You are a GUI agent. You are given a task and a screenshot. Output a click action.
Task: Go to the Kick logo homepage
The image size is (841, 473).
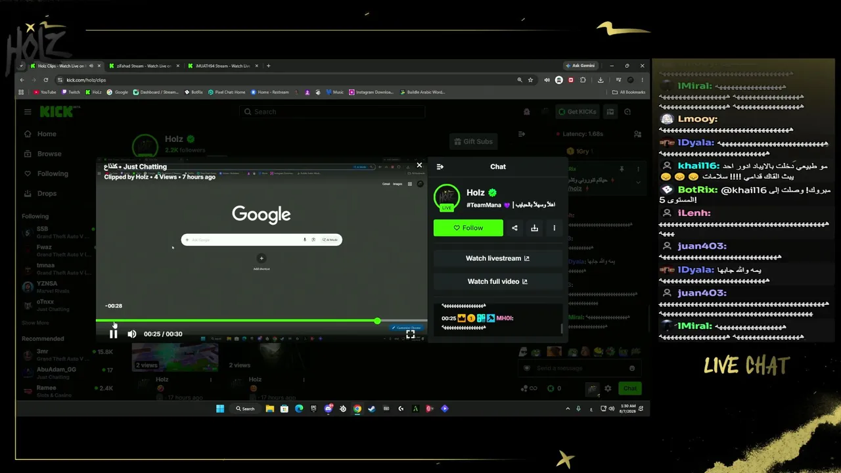[x=58, y=112]
